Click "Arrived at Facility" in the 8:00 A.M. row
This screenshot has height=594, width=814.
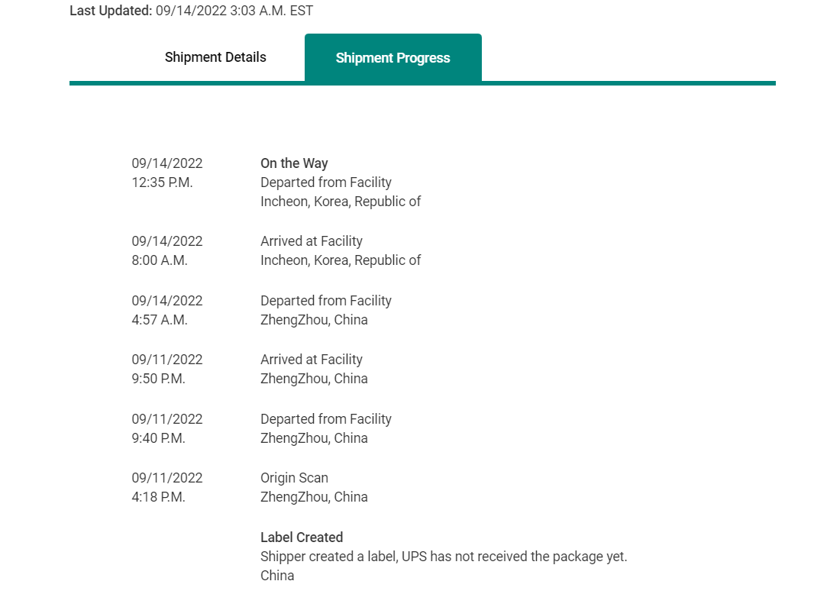point(312,241)
